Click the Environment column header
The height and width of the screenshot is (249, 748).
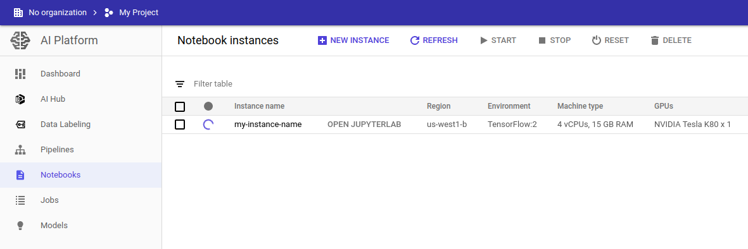coord(509,106)
